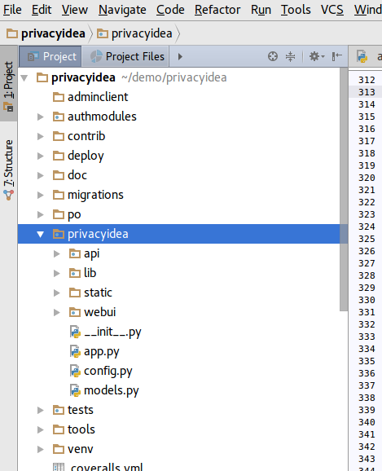
Task: Open the VCS menu
Action: [332, 10]
